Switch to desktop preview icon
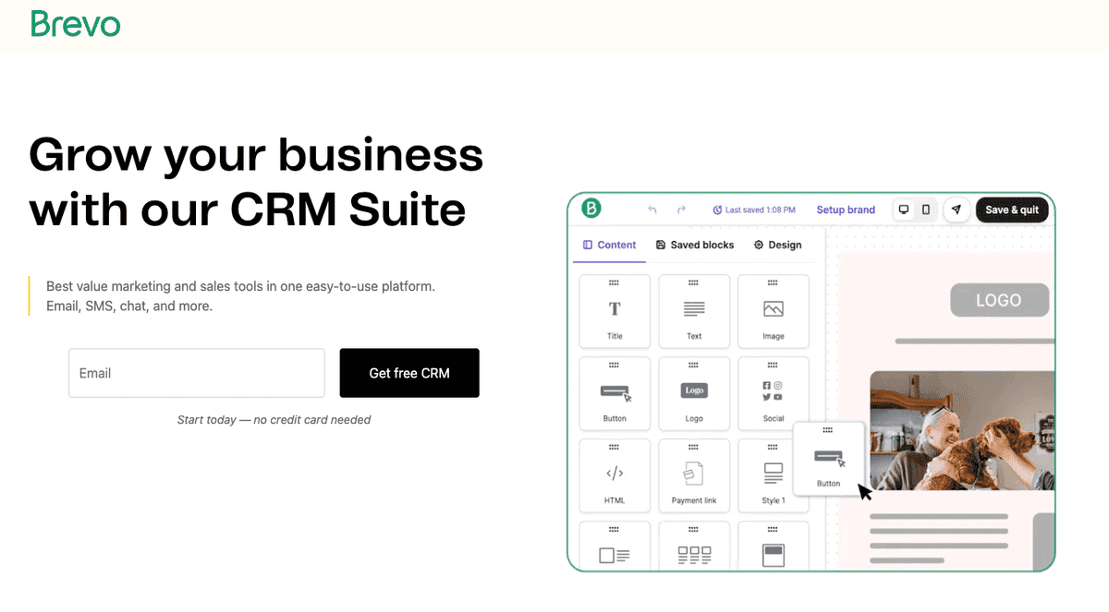Image resolution: width=1109 pixels, height=612 pixels. coord(904,210)
